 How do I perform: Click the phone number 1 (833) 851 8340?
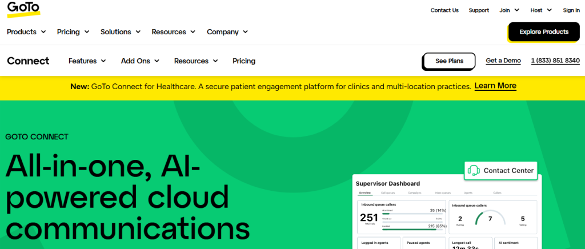[555, 61]
